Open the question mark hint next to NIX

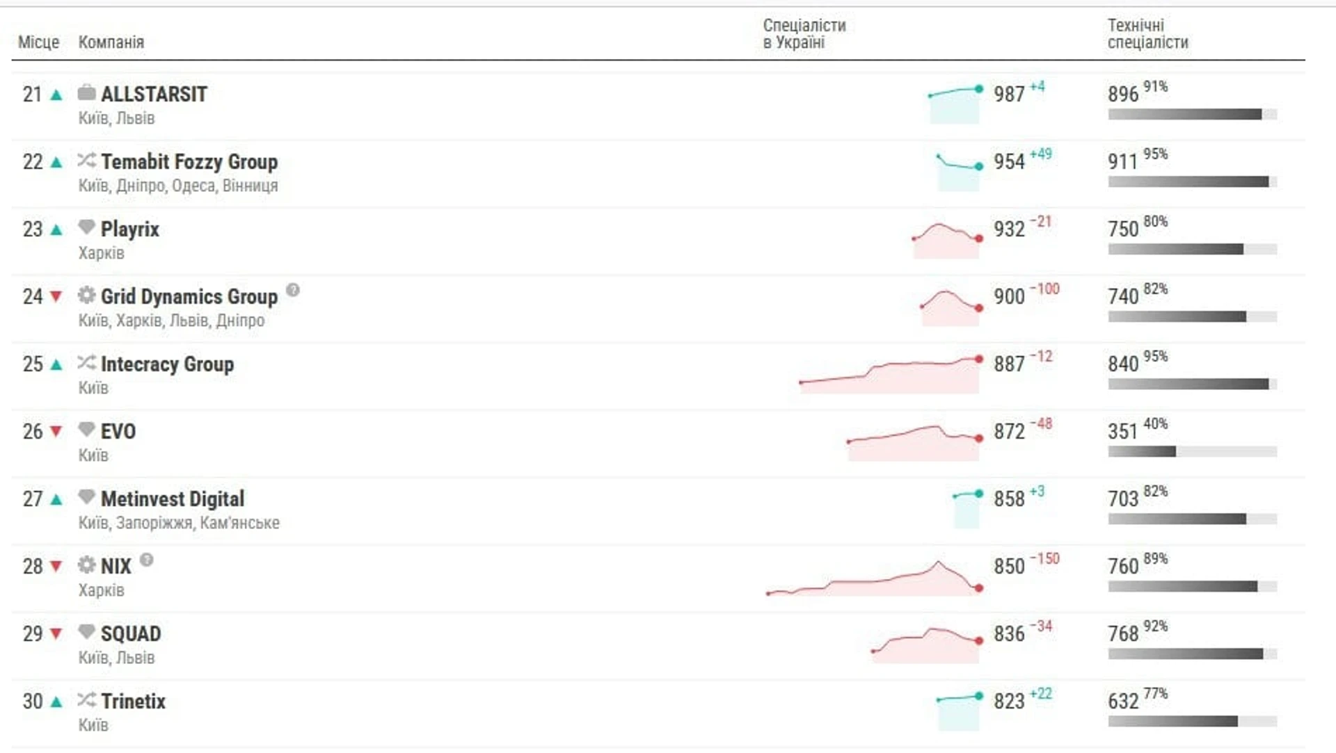146,560
